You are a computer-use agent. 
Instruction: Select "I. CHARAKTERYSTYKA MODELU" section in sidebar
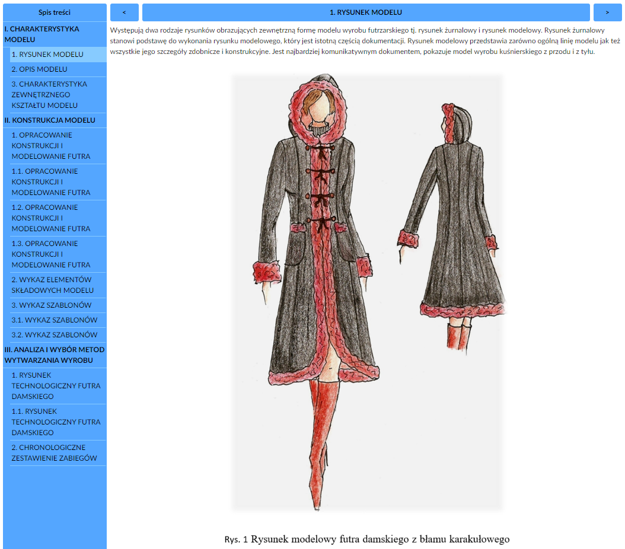pos(55,34)
